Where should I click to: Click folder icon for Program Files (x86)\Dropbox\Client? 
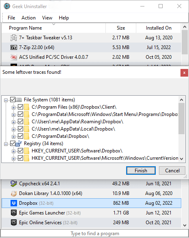point(27,107)
